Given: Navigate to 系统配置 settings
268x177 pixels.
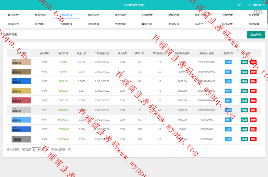Looking at the screenshot, I should tap(254, 24).
